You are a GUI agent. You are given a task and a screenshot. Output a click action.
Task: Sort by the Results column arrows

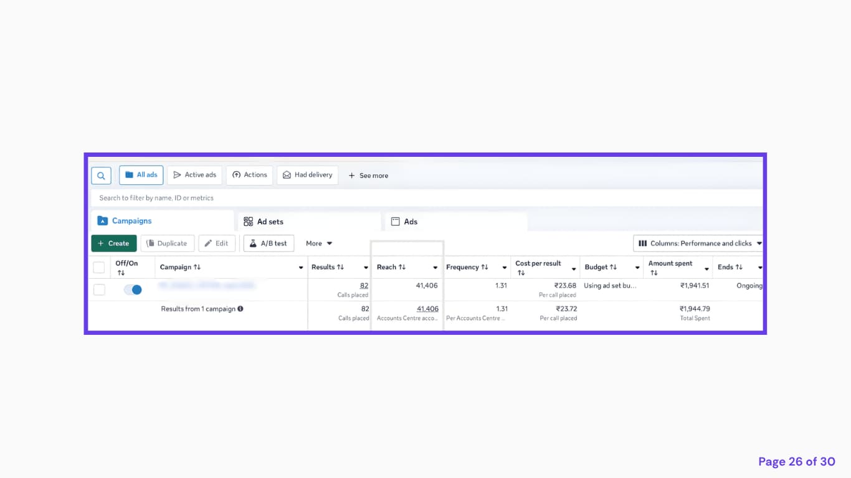340,267
